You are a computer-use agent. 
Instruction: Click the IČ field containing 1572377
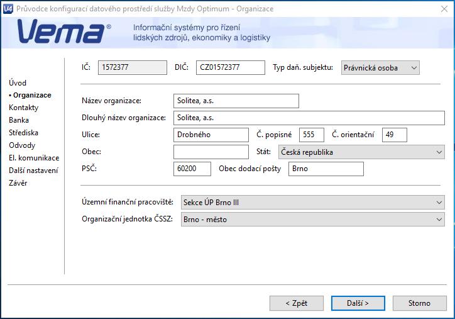(x=133, y=67)
